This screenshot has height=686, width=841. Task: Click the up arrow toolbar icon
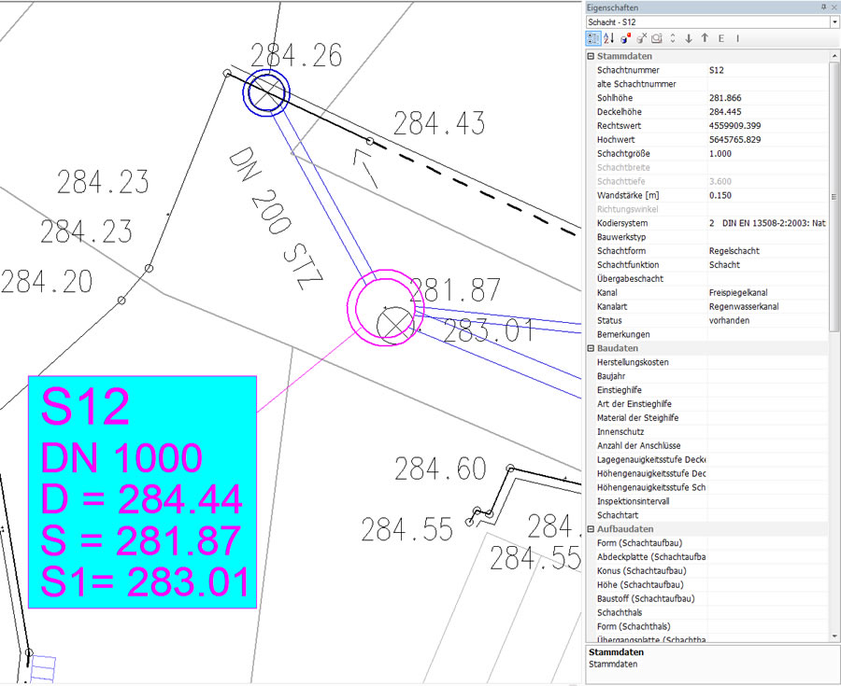[705, 38]
